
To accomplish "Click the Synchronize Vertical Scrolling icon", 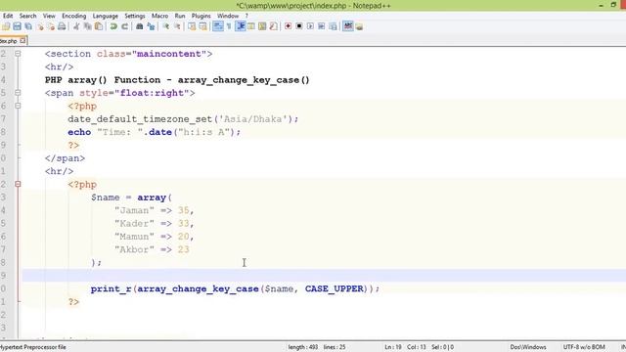I will [192, 26].
